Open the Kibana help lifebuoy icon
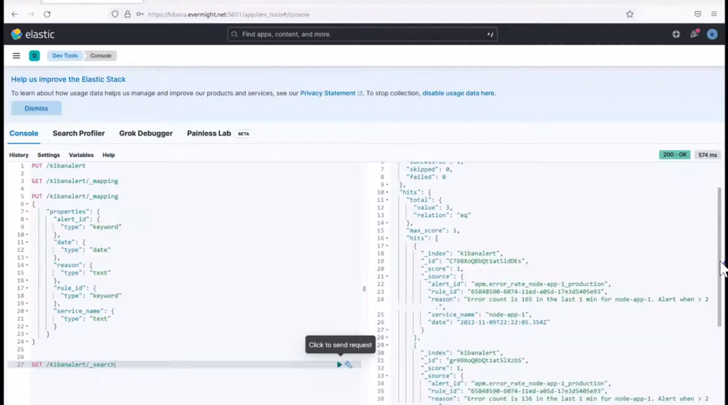This screenshot has height=405, width=728. click(x=676, y=34)
